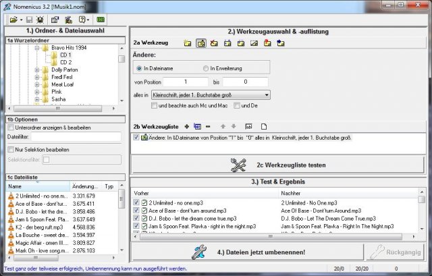Add tool with plus icon in Werkzeugliste

187,126
